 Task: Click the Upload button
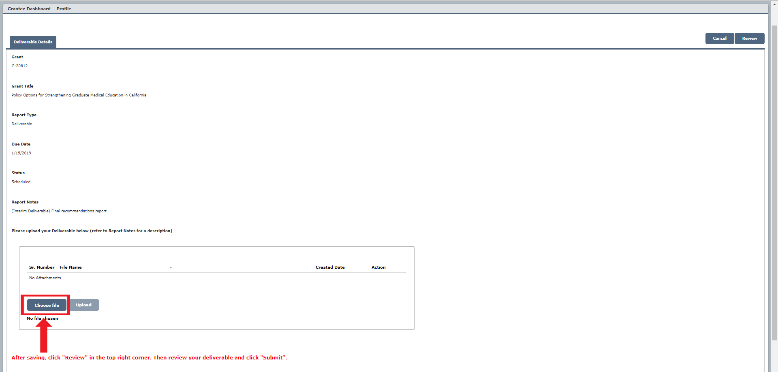pos(83,305)
